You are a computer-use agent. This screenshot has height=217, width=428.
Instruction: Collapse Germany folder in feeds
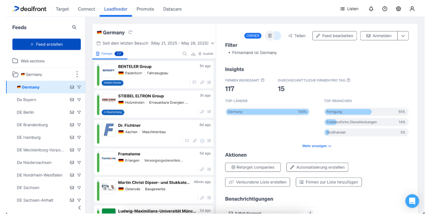tap(15, 74)
